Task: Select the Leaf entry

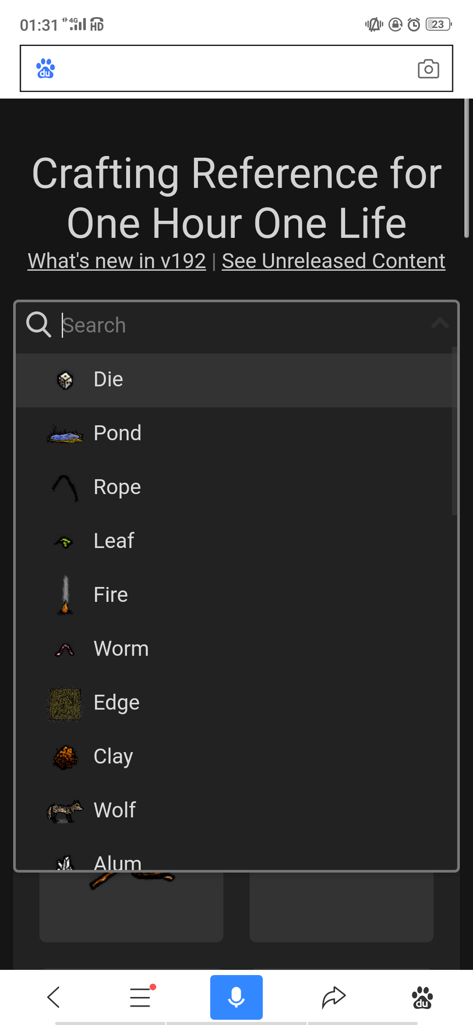Action: coord(234,541)
